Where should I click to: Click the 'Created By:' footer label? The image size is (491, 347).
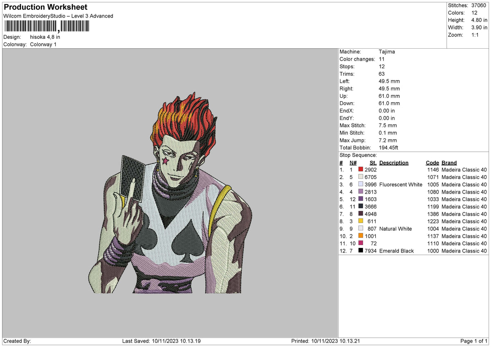(17, 341)
